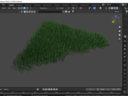Open the Collection properties tab
128x96 pixels.
[x=125, y=65]
